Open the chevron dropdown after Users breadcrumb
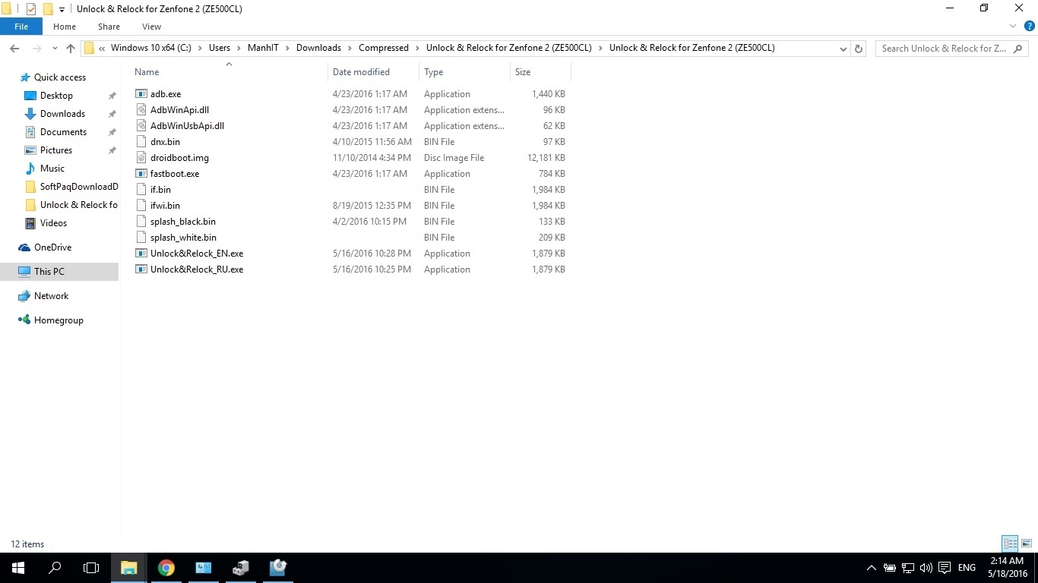The height and width of the screenshot is (583, 1038). [239, 48]
